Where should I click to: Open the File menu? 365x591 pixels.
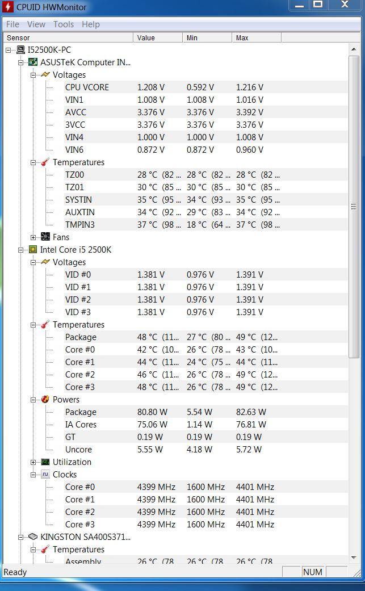(13, 24)
